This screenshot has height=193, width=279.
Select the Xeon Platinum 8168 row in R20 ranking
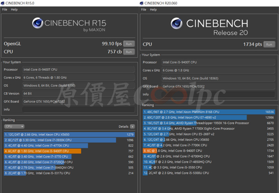point(209,112)
